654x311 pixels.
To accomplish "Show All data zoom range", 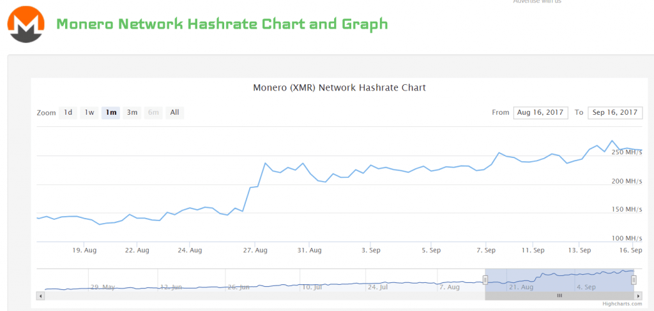I will (x=174, y=113).
